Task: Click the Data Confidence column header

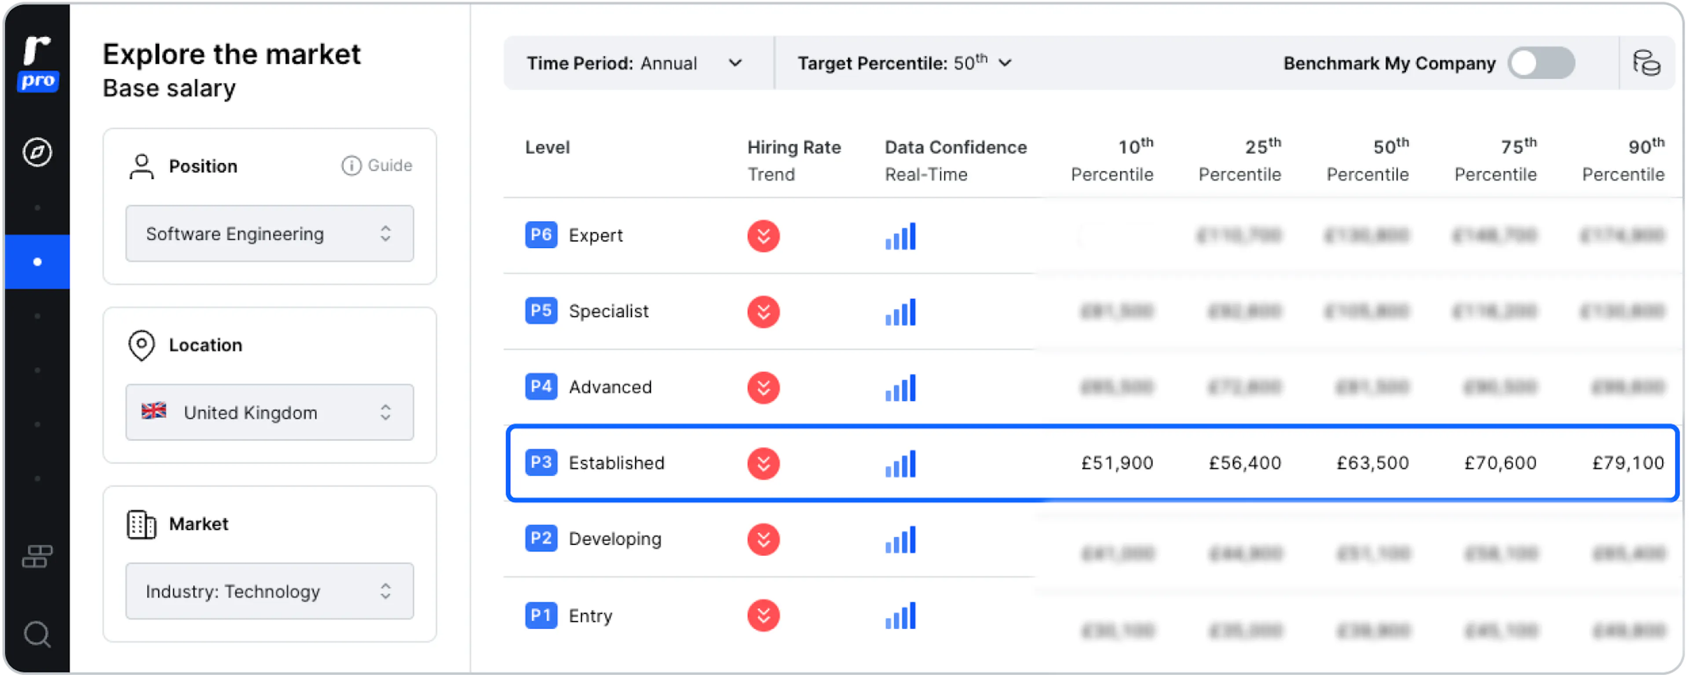Action: coord(956,161)
